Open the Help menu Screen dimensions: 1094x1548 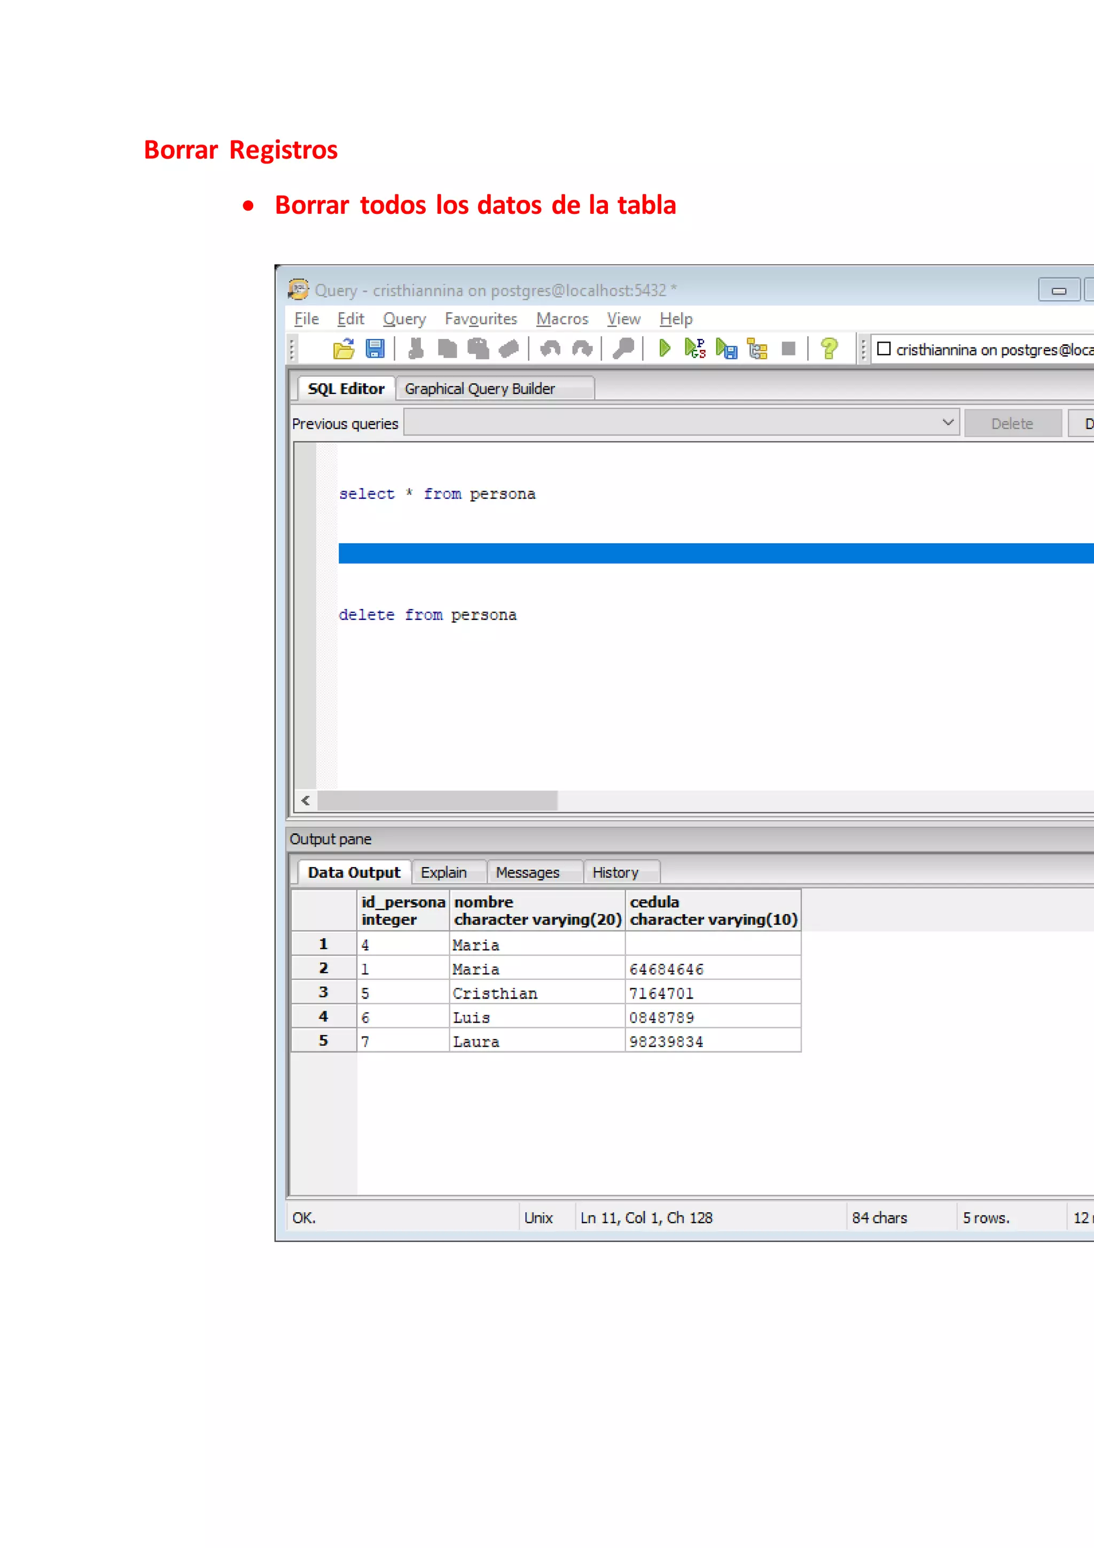[x=676, y=319]
